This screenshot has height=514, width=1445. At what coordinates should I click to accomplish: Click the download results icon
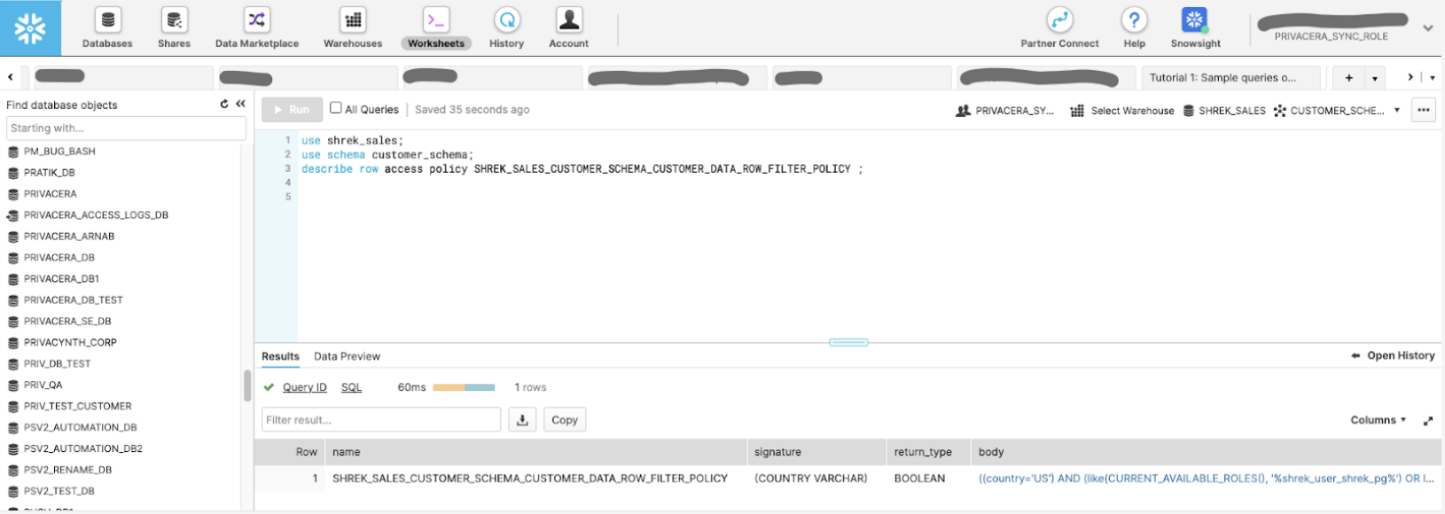[x=522, y=420]
